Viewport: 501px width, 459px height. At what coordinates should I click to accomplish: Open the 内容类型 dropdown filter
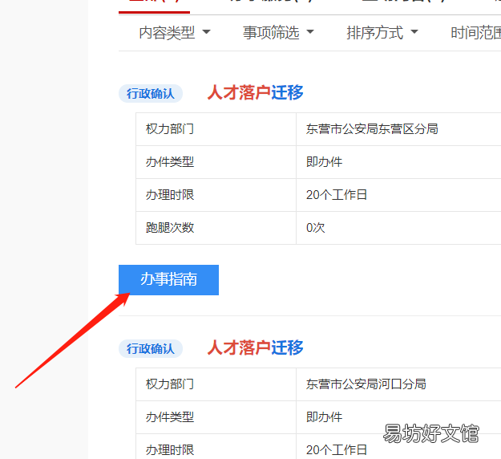[175, 33]
